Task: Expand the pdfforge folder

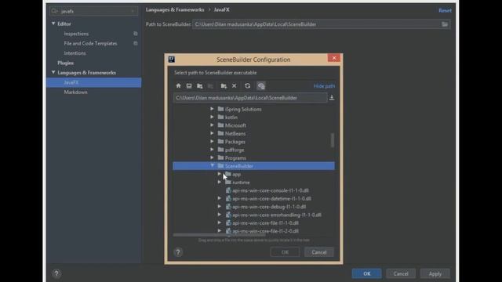Action: [212, 150]
